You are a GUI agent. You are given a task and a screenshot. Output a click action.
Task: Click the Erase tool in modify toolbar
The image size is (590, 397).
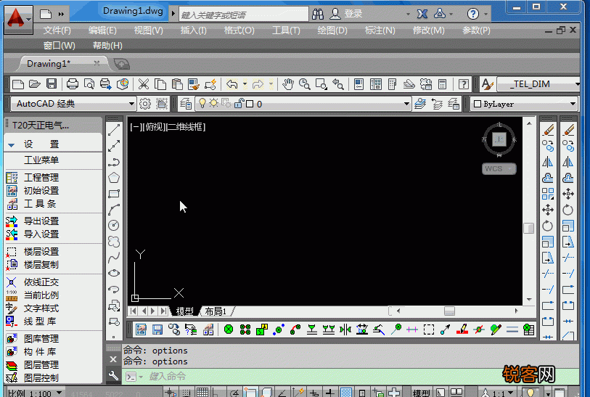(x=548, y=130)
